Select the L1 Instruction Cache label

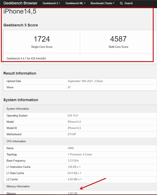point(19,167)
